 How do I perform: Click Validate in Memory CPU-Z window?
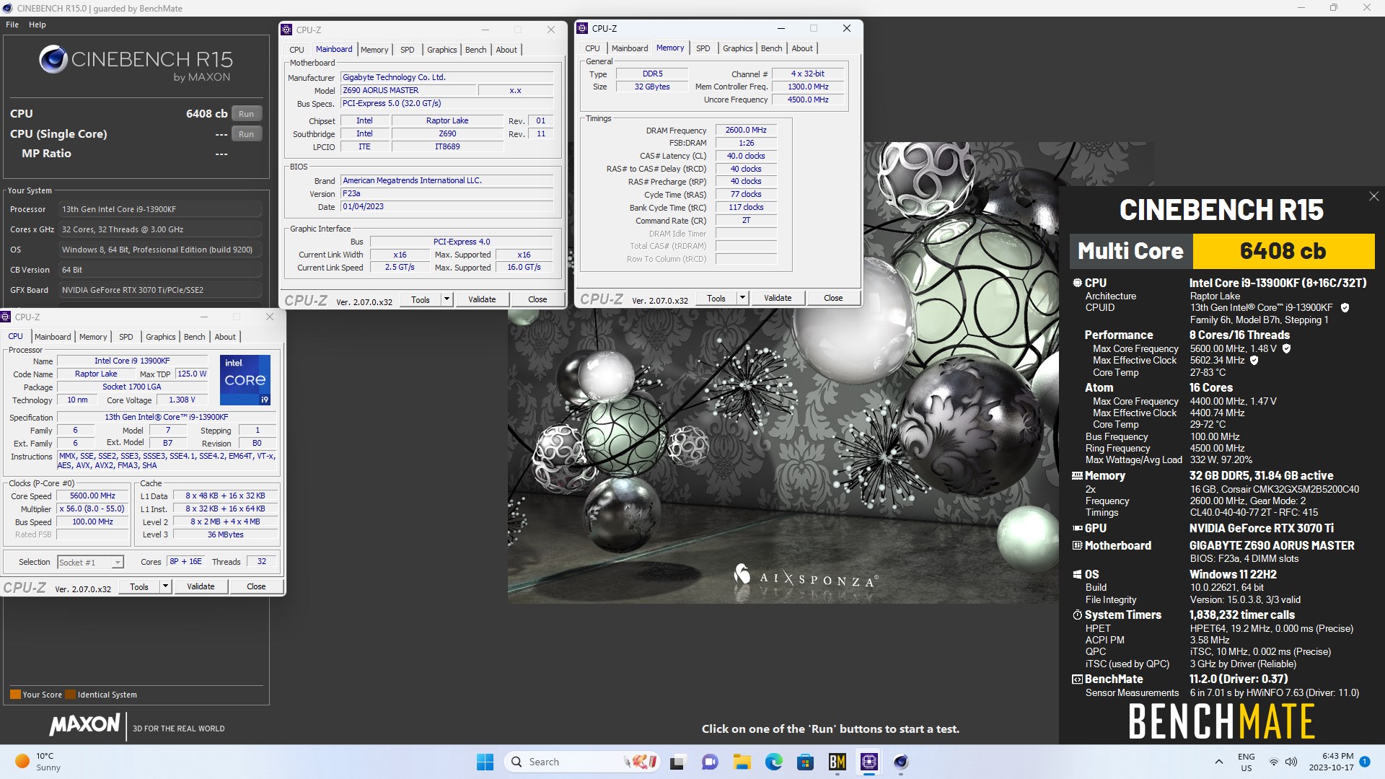[x=778, y=298]
